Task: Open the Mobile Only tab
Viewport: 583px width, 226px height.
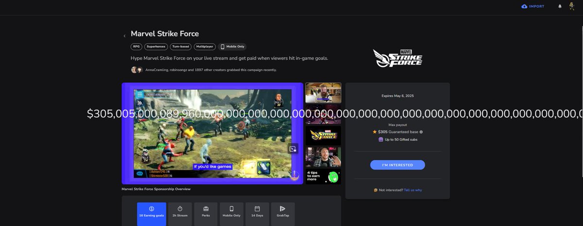Action: tap(231, 214)
